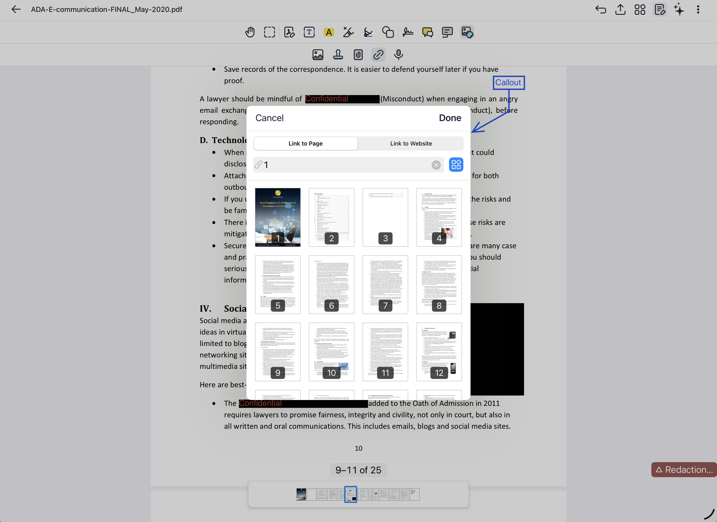Click the page number input field

click(348, 165)
